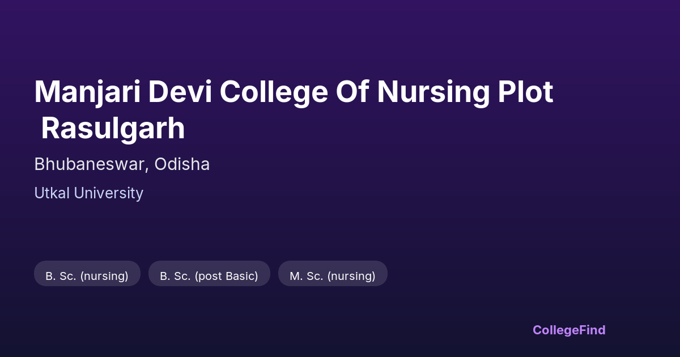Click the word Nursing in the heading
Screen dimensions: 680x357
tap(433, 92)
